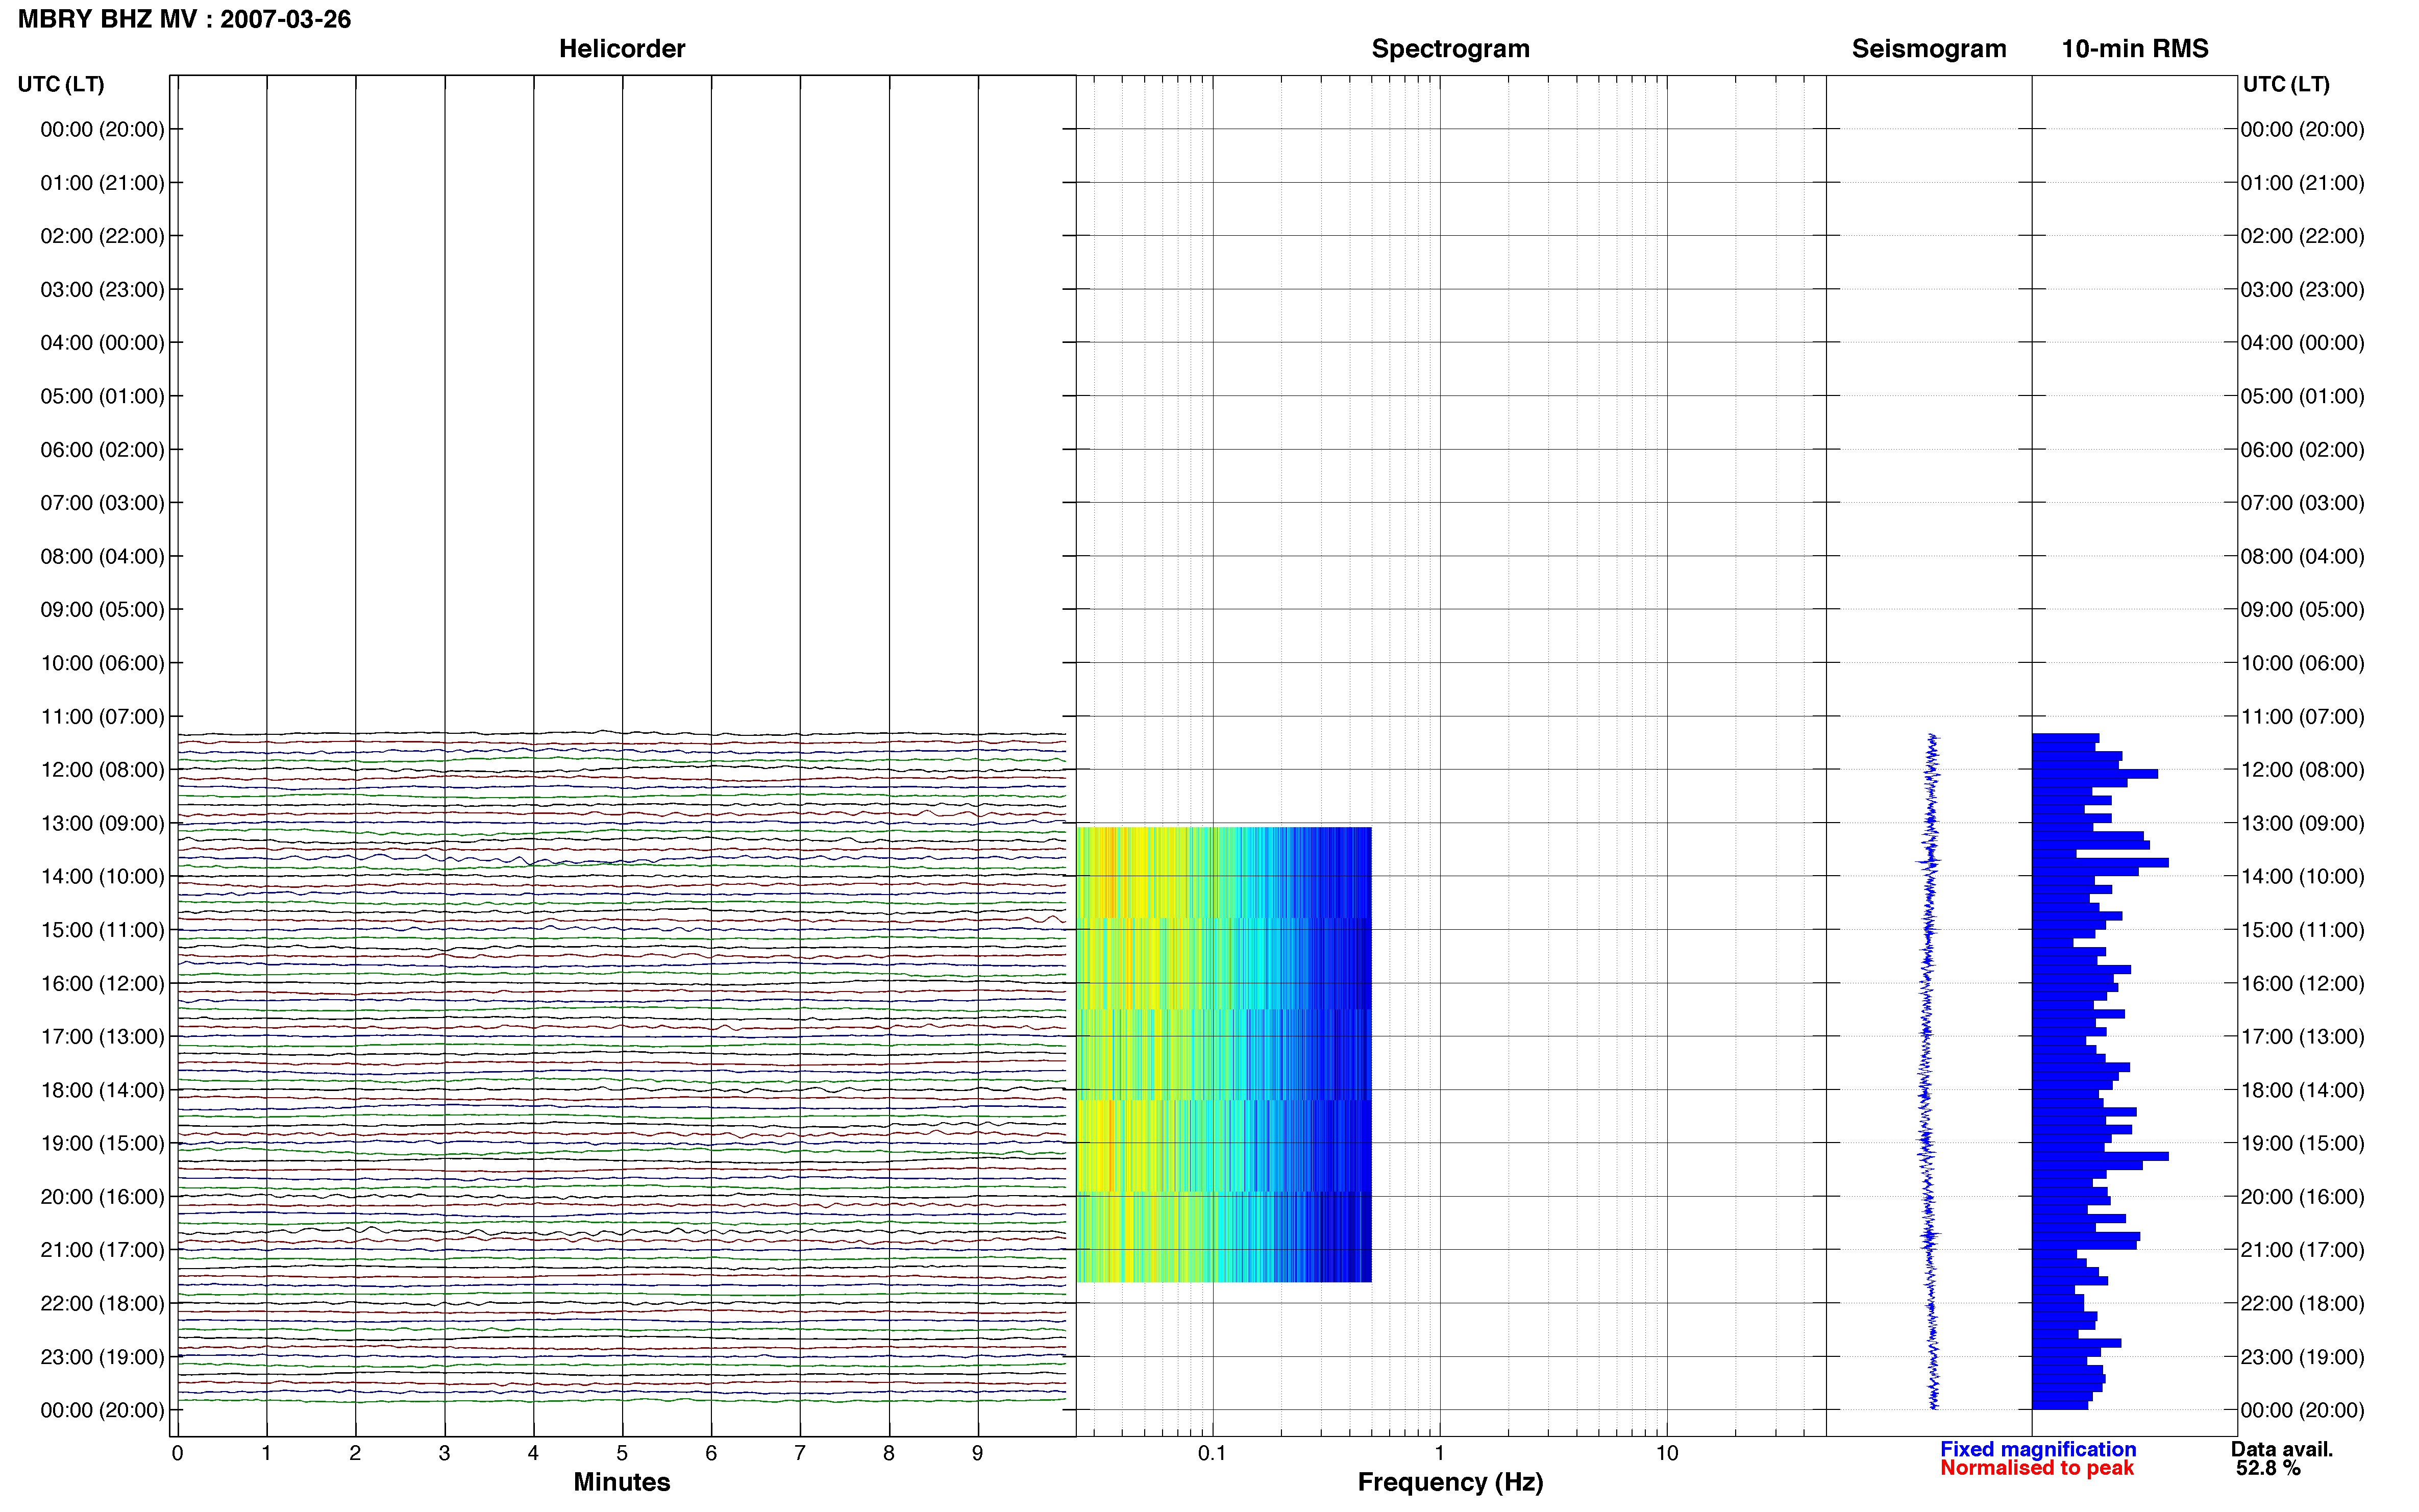Screen dimensions: 2419x1512
Task: Click right-axis time label '02:00 (22:00)'
Action: [x=2302, y=236]
